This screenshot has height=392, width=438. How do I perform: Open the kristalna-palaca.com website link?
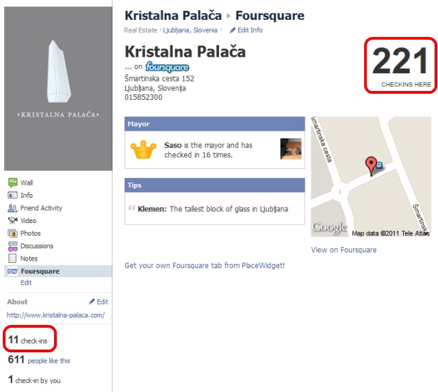[55, 315]
